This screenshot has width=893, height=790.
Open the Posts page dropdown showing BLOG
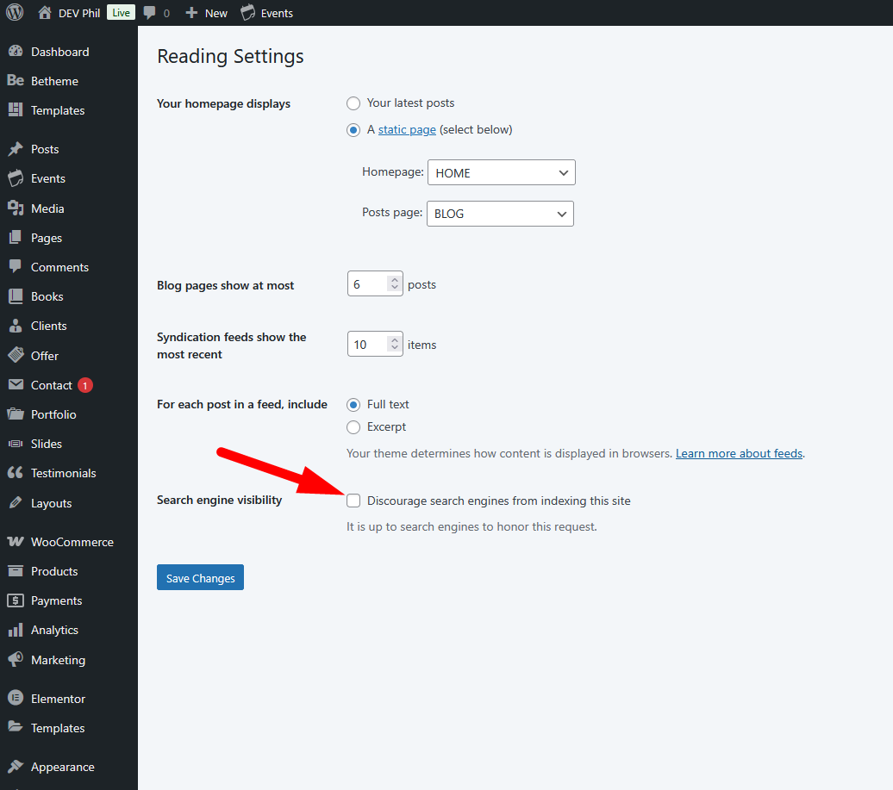[500, 214]
